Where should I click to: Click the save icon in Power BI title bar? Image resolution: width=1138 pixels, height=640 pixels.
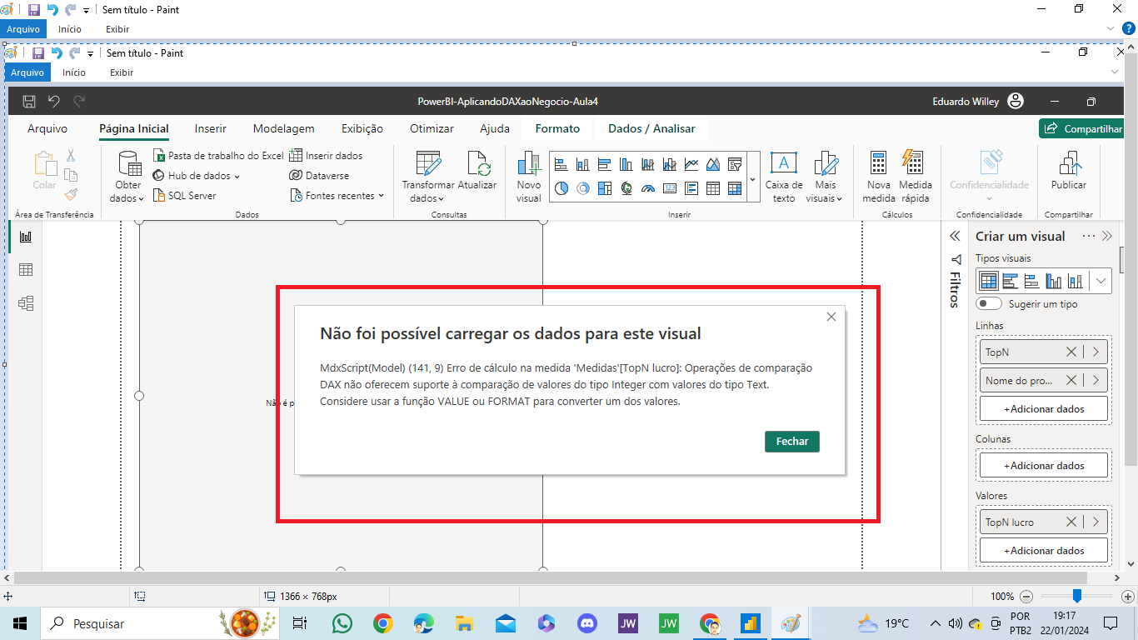pos(29,102)
